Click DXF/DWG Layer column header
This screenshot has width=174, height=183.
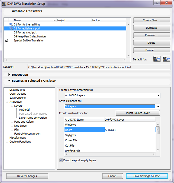(x=130, y=120)
